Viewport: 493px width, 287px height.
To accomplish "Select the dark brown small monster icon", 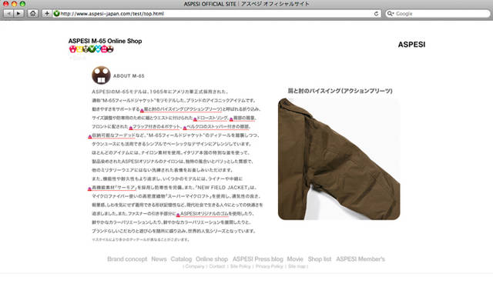I will tap(110, 49).
